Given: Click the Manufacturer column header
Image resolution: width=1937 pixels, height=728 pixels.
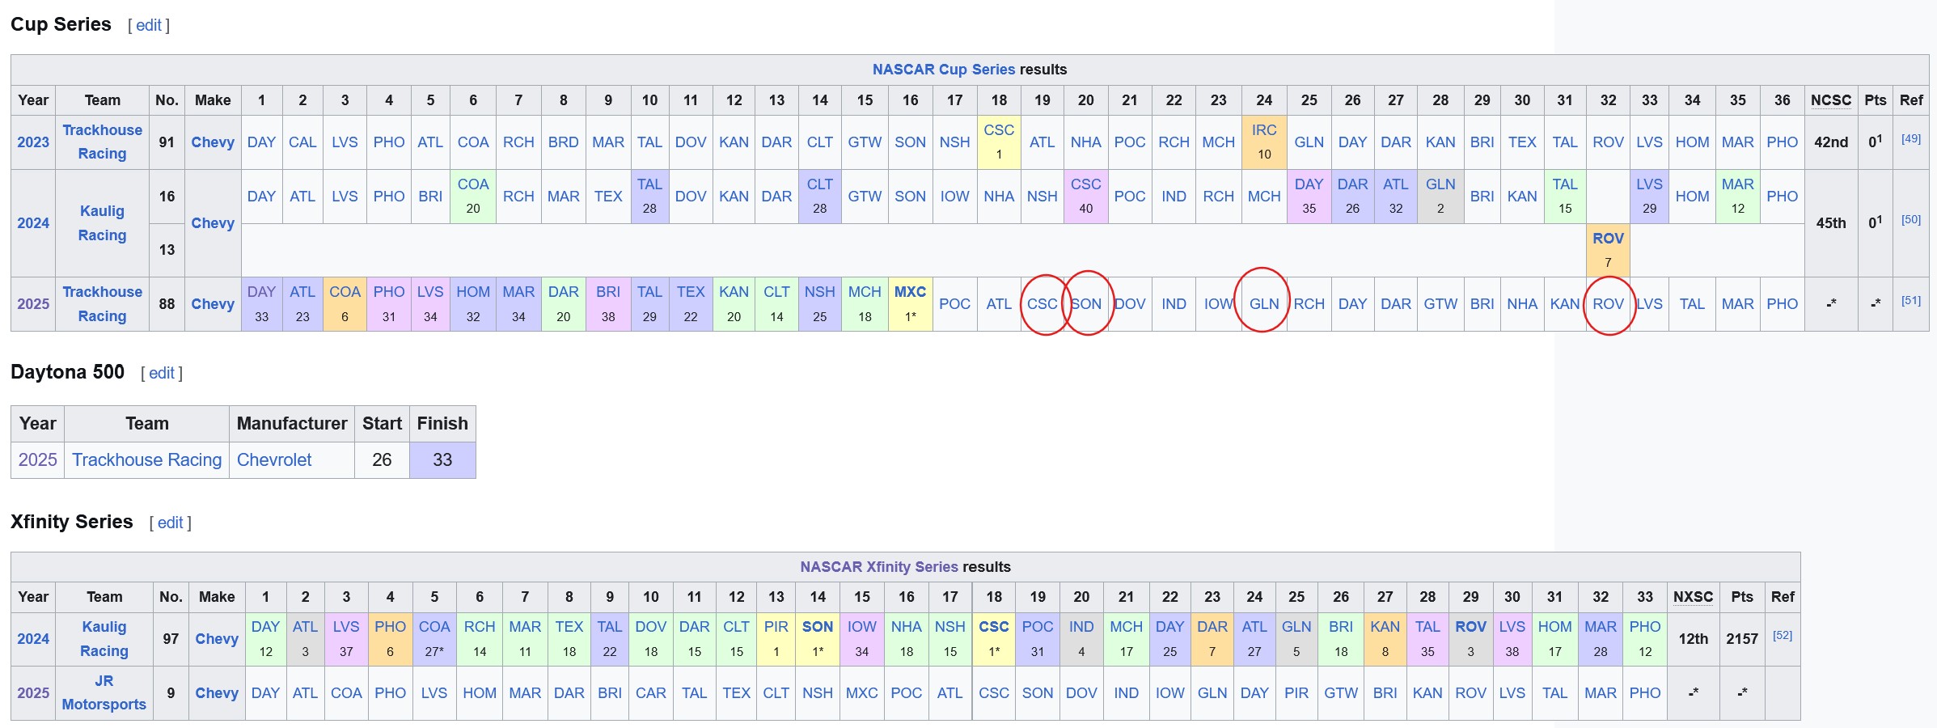Looking at the screenshot, I should click(x=292, y=424).
